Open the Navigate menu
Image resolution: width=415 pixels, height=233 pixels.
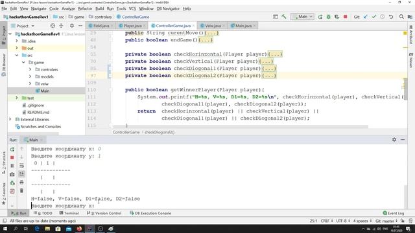click(39, 8)
